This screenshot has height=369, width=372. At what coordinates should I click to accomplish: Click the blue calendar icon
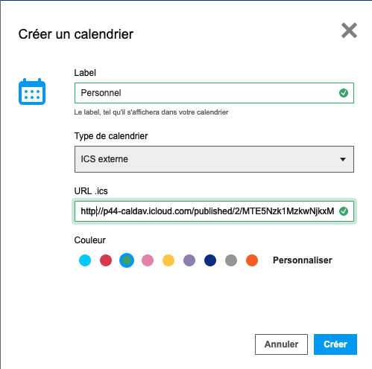[x=32, y=92]
